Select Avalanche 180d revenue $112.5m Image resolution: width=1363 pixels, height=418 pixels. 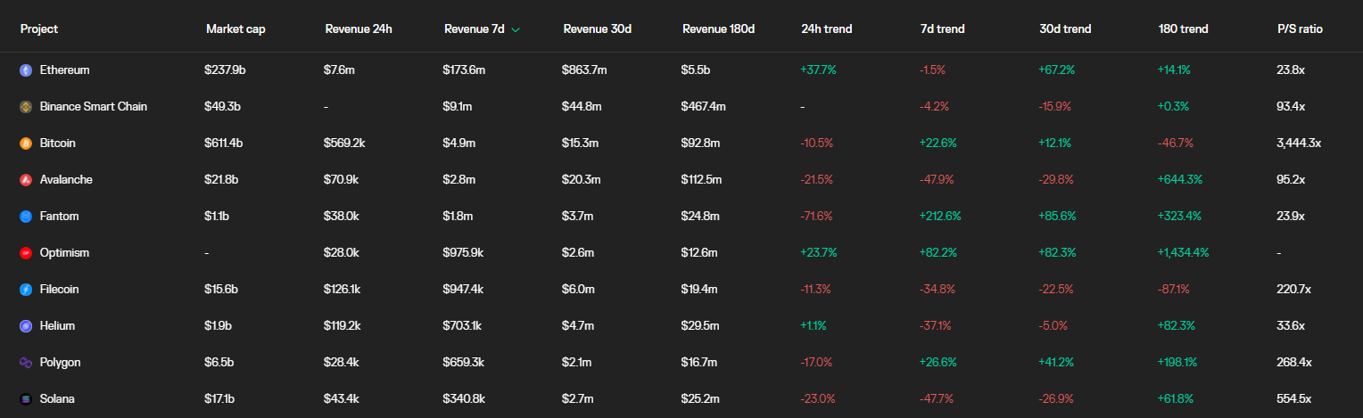pyautogui.click(x=701, y=179)
